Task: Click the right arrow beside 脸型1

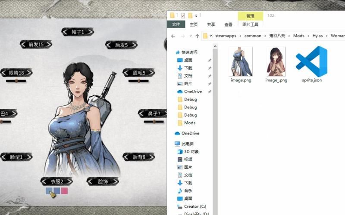Action: pos(29,157)
